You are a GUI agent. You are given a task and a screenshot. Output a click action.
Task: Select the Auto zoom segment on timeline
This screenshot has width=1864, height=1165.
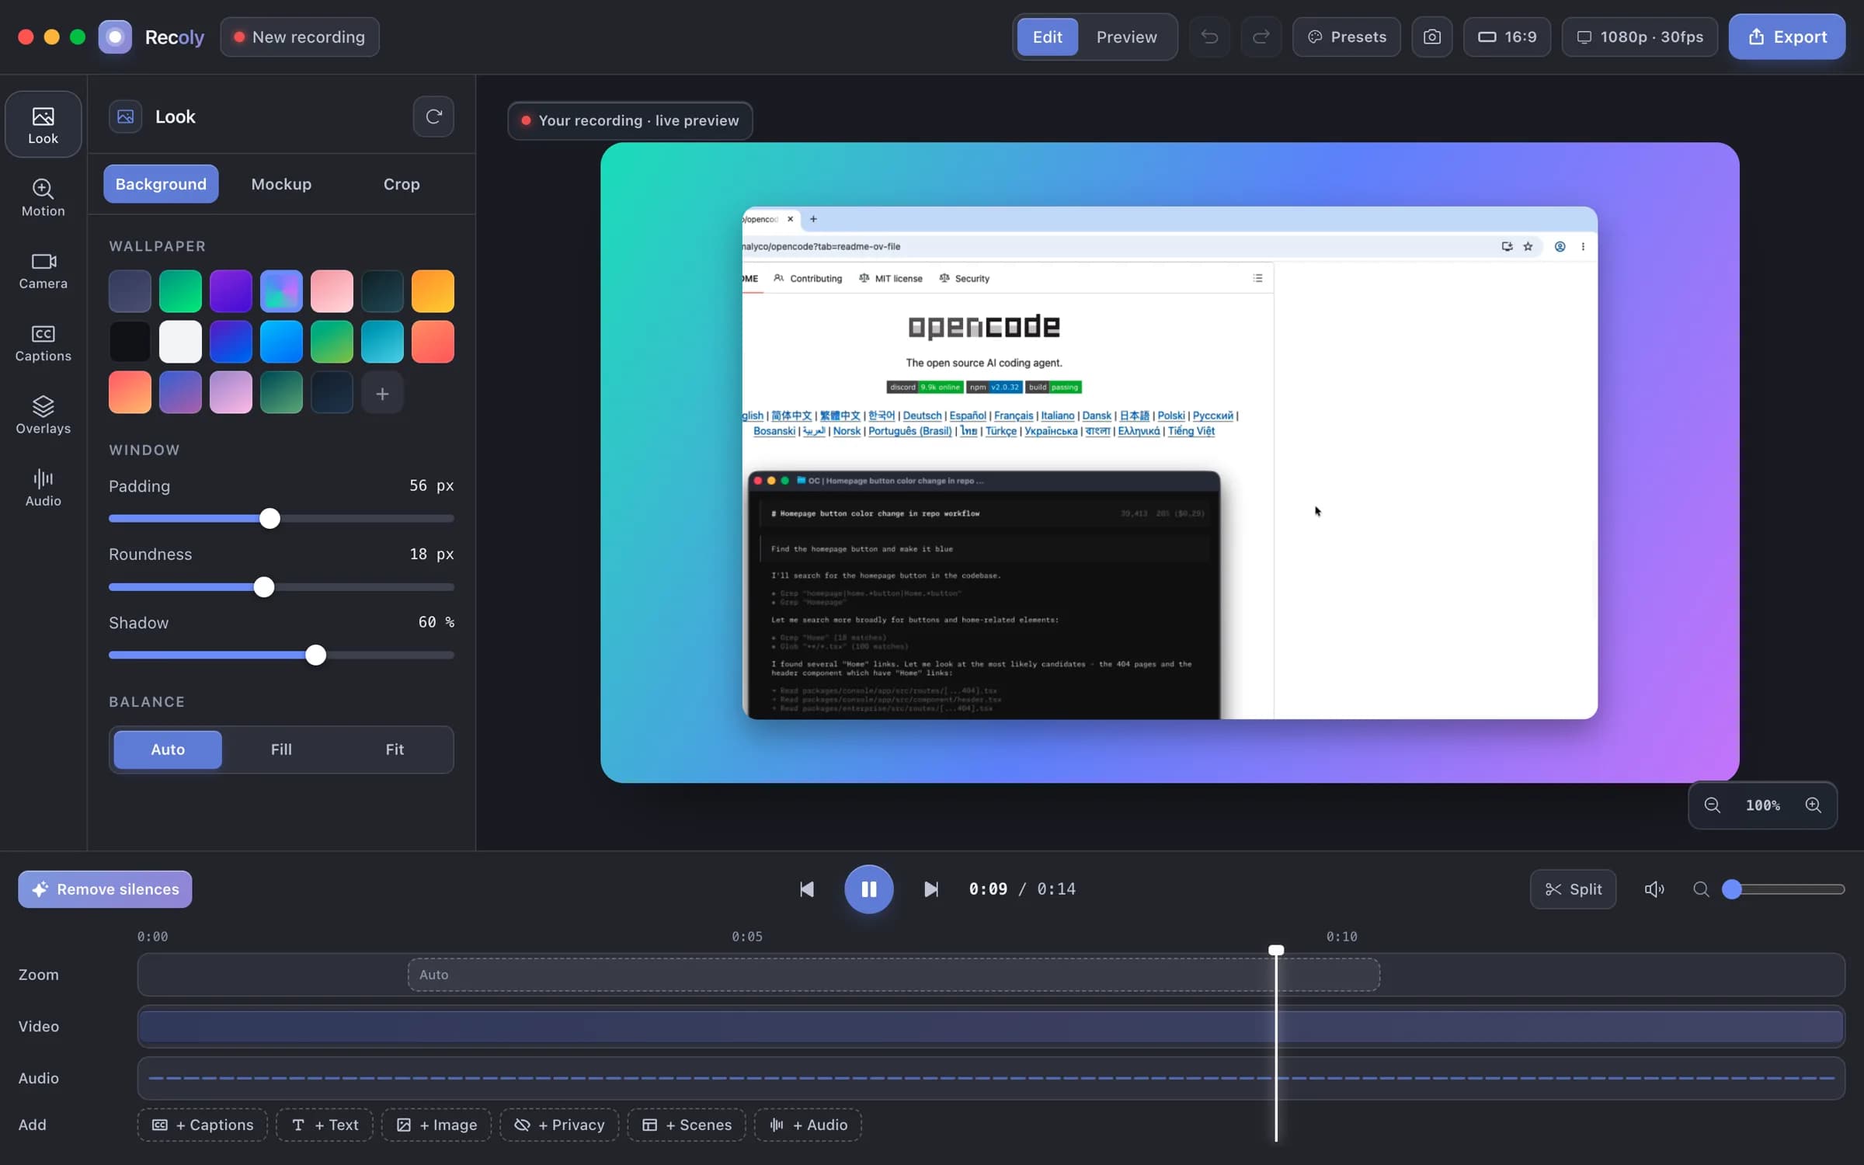(x=893, y=975)
